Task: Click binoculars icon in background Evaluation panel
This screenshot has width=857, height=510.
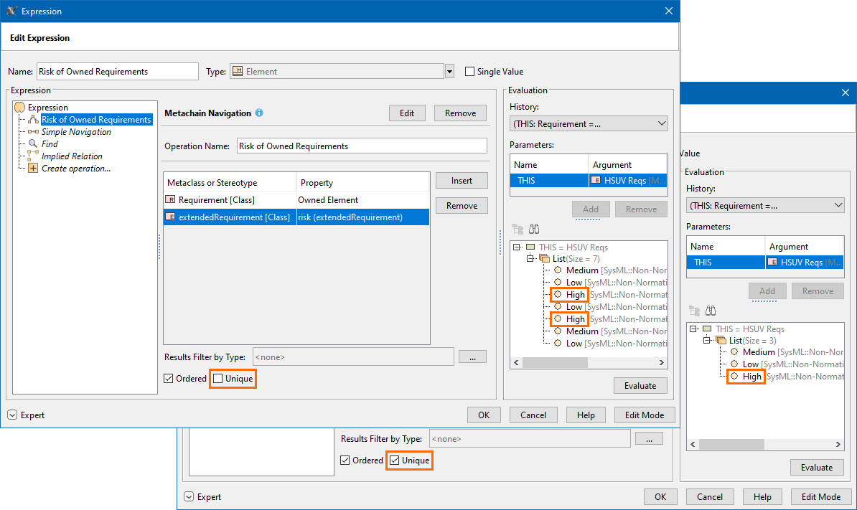Action: (711, 311)
